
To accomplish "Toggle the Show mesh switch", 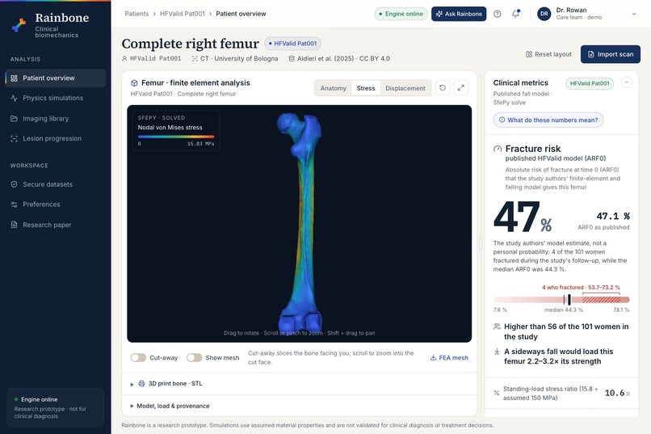I will (x=194, y=357).
